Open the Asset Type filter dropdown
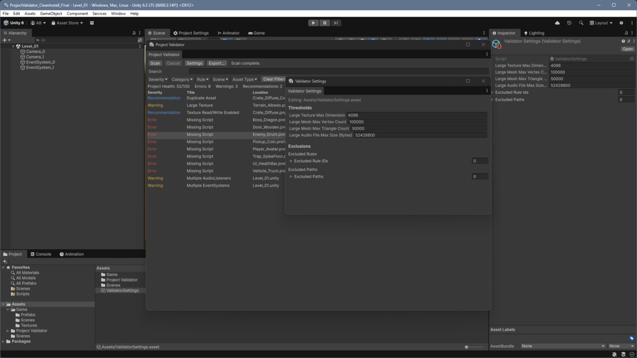 click(245, 79)
